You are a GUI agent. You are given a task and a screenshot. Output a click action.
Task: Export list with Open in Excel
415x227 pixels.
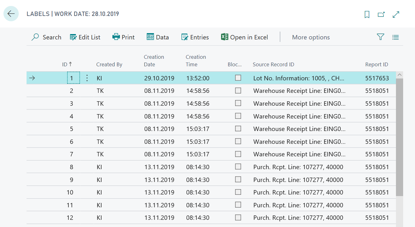click(244, 37)
